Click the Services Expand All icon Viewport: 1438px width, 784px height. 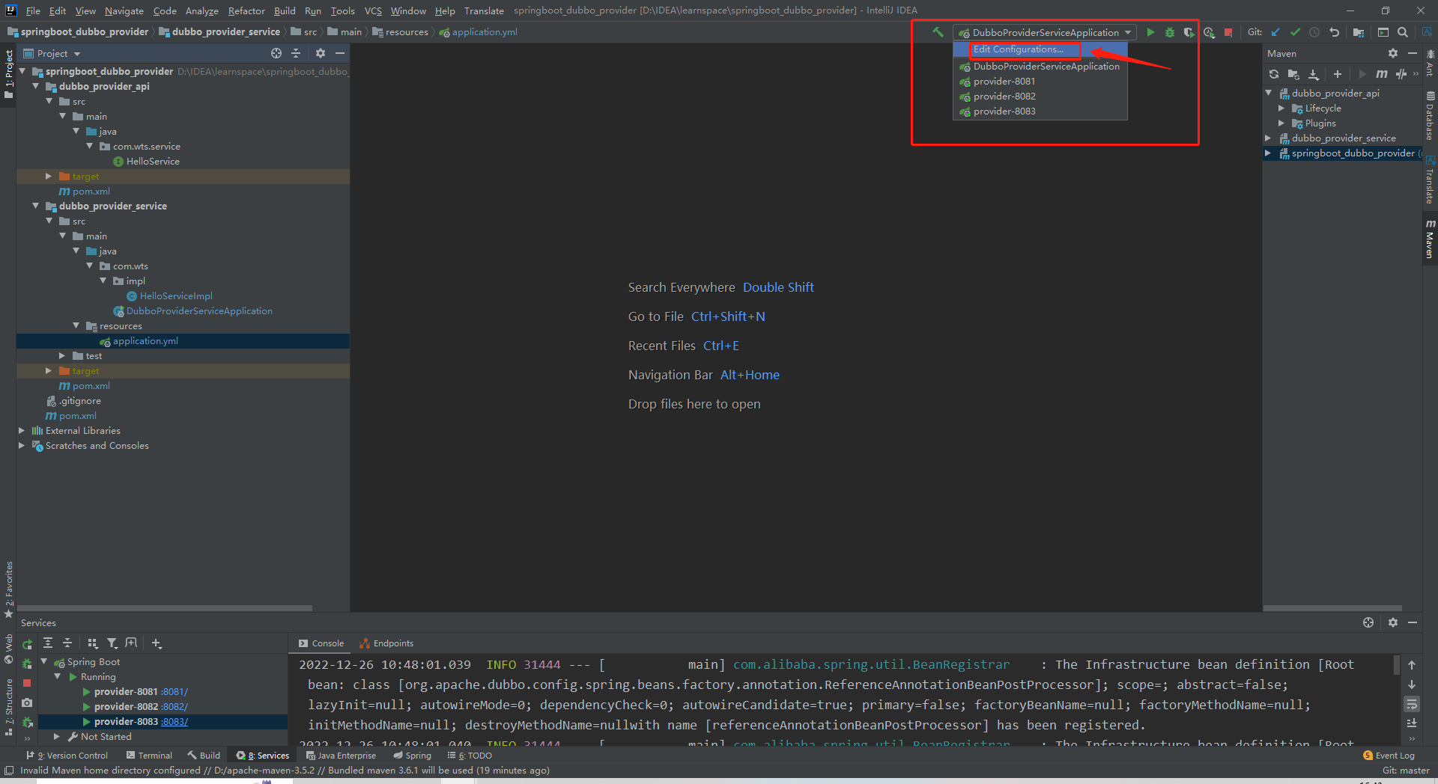48,643
